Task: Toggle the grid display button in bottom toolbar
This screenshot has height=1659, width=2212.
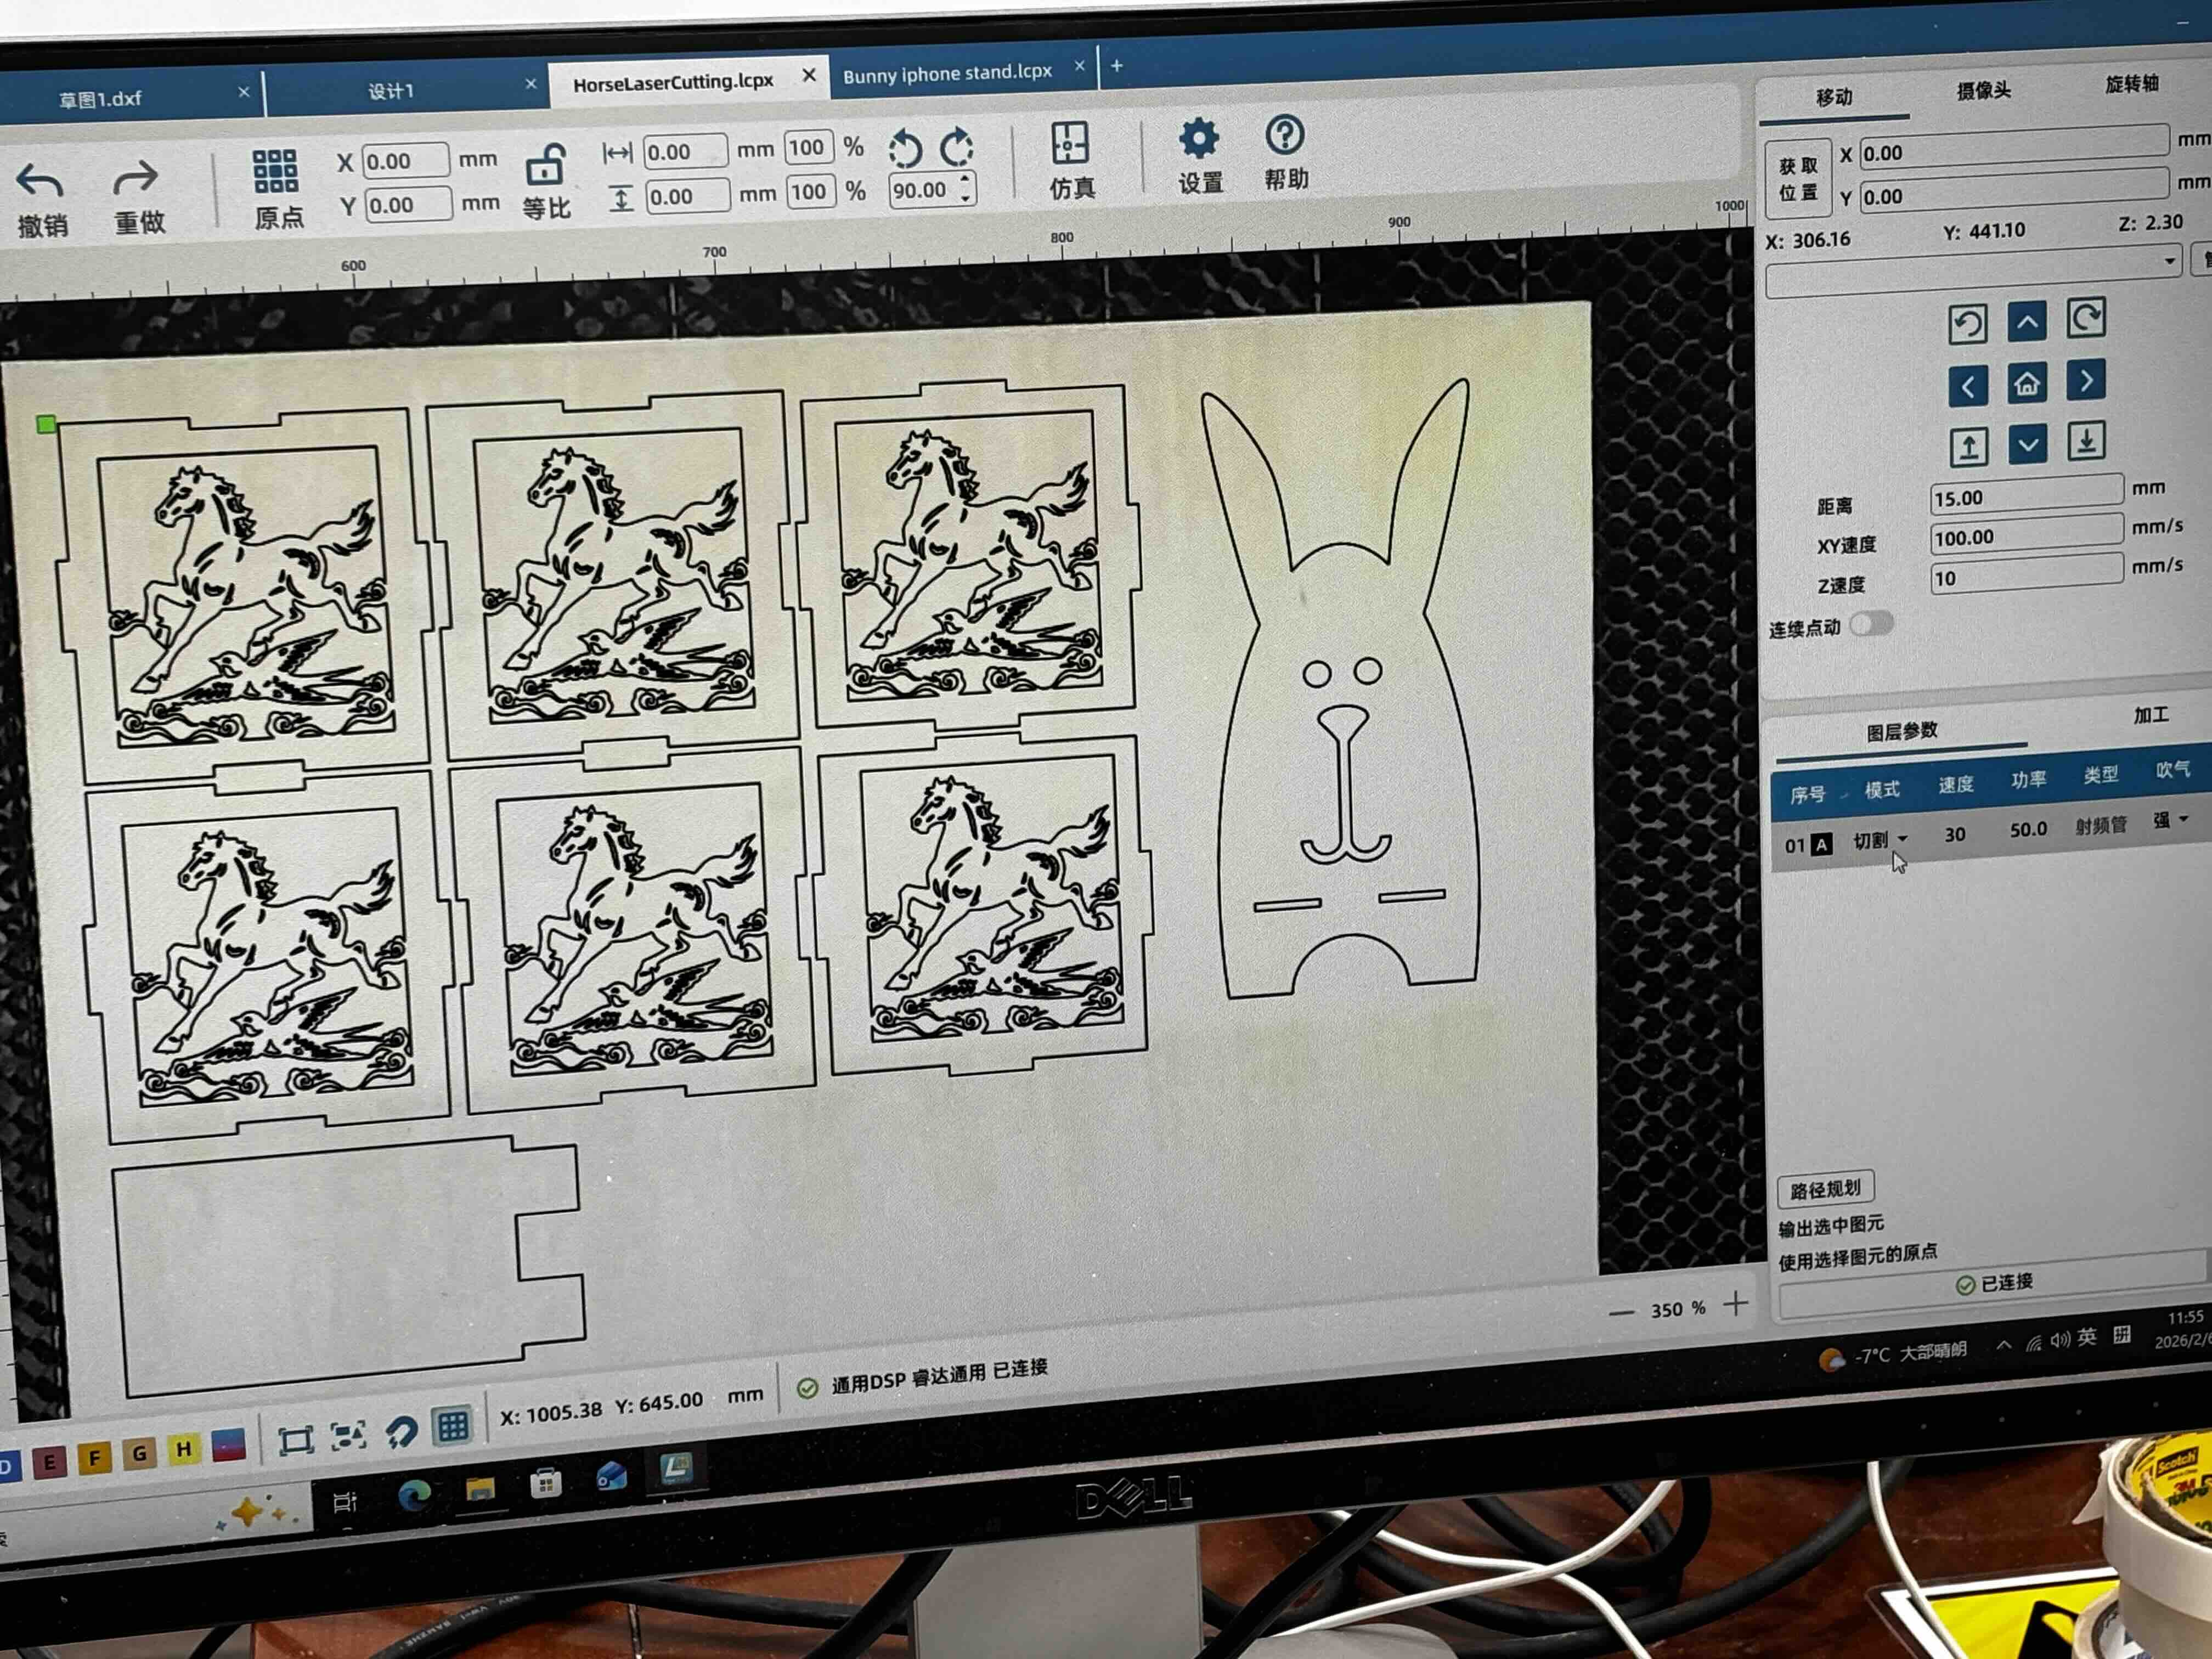Action: [452, 1426]
